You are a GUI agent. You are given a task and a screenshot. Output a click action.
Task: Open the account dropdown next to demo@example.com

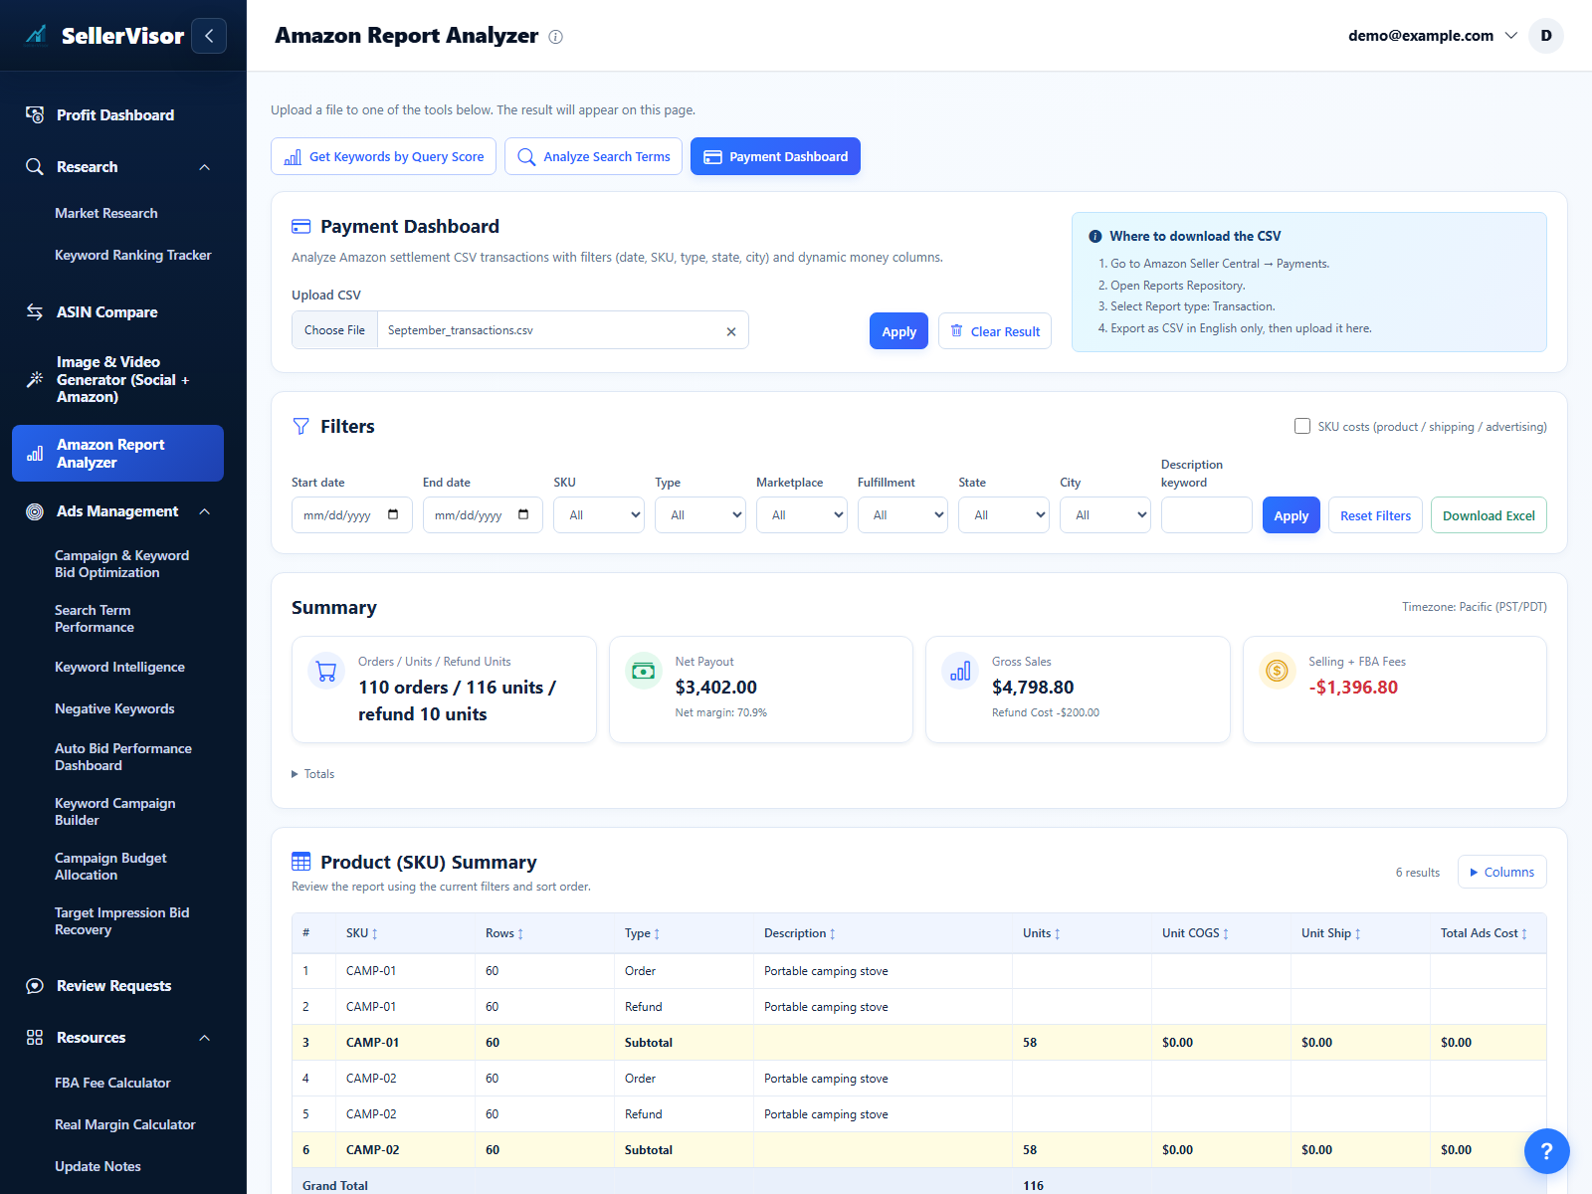click(x=1511, y=36)
